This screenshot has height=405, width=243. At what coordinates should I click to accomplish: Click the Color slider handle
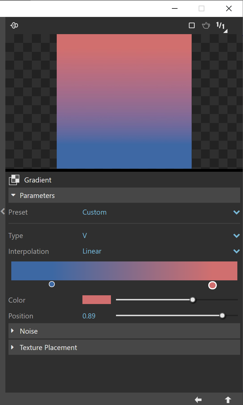(x=193, y=300)
